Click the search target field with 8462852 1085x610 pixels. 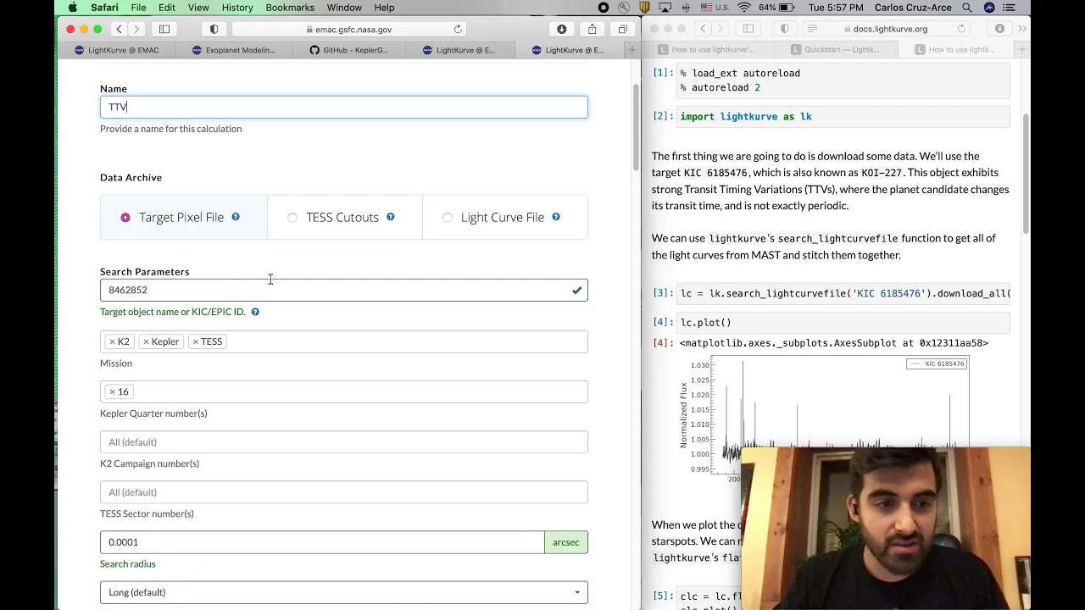(x=343, y=290)
